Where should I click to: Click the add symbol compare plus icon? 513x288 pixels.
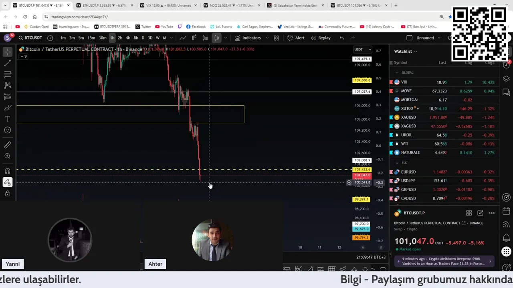[50, 38]
